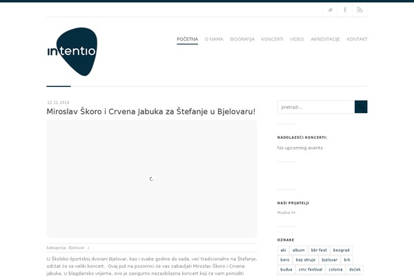
Task: Open the RSS feed icon
Action: (359, 10)
